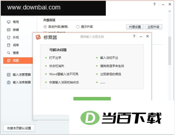Image resolution: width=175 pixels, height=135 pixels.
Task: Click the 外观 shirt icon in sidebar
Action: pos(8,37)
